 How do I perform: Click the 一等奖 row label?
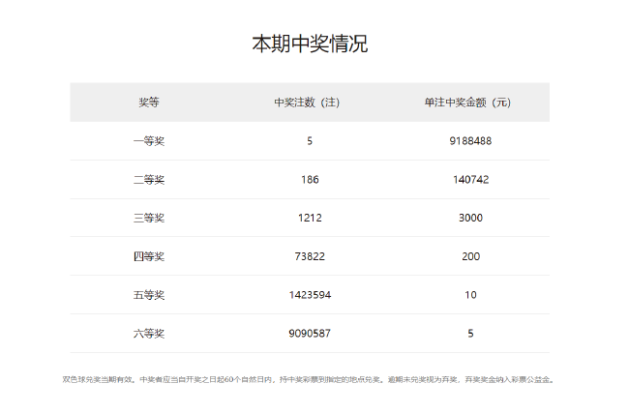(149, 141)
